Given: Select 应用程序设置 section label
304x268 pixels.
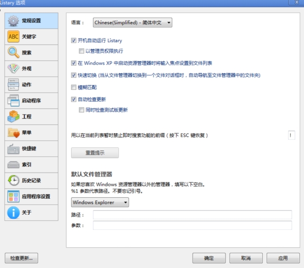Looking at the screenshot, I should point(36,196).
